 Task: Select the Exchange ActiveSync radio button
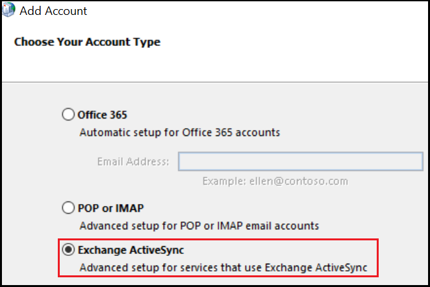[x=68, y=249]
